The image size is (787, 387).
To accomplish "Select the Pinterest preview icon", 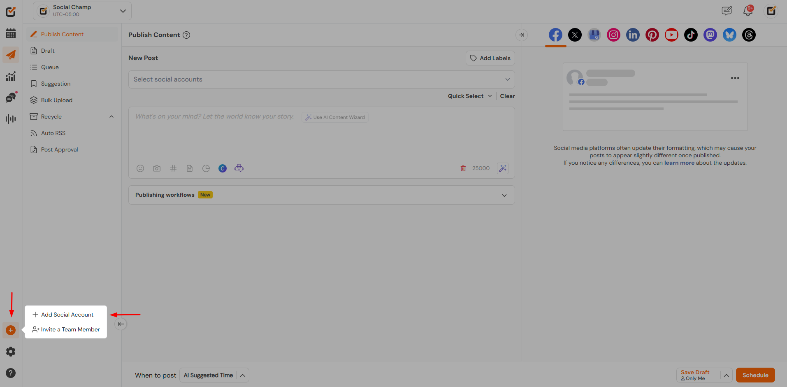I will (x=652, y=35).
